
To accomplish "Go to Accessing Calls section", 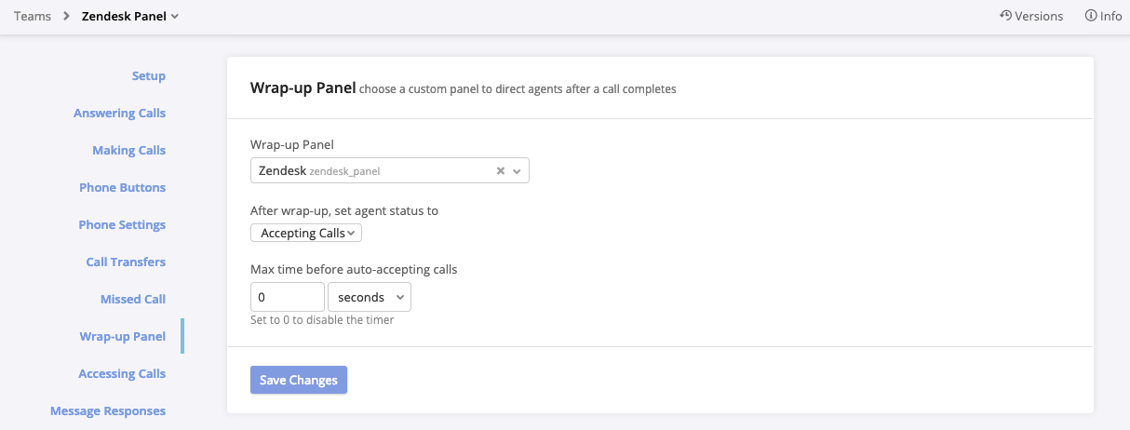I will (x=122, y=373).
